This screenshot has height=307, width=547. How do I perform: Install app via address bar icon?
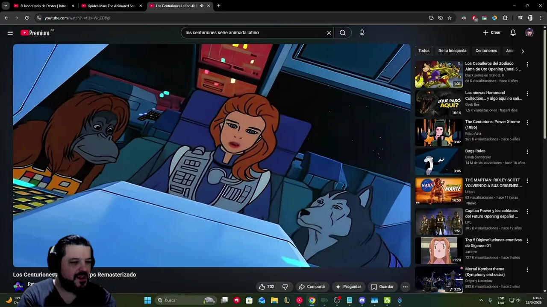(431, 18)
